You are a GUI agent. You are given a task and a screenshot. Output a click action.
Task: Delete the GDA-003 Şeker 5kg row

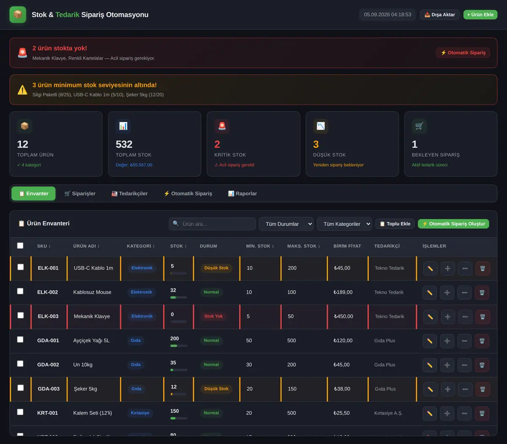[482, 389]
